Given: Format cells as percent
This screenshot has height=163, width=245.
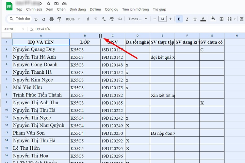Looking at the screenshot, I should point(96,19).
